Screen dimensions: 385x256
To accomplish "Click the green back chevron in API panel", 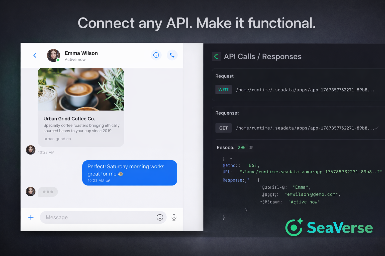I will coord(216,56).
